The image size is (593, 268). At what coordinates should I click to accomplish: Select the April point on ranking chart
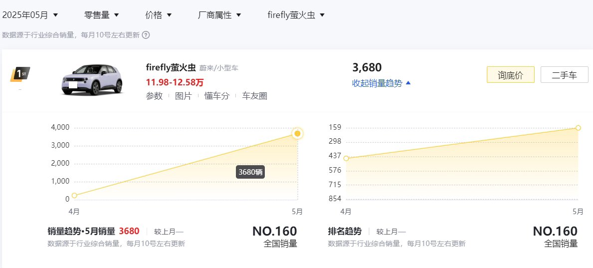tap(346, 158)
